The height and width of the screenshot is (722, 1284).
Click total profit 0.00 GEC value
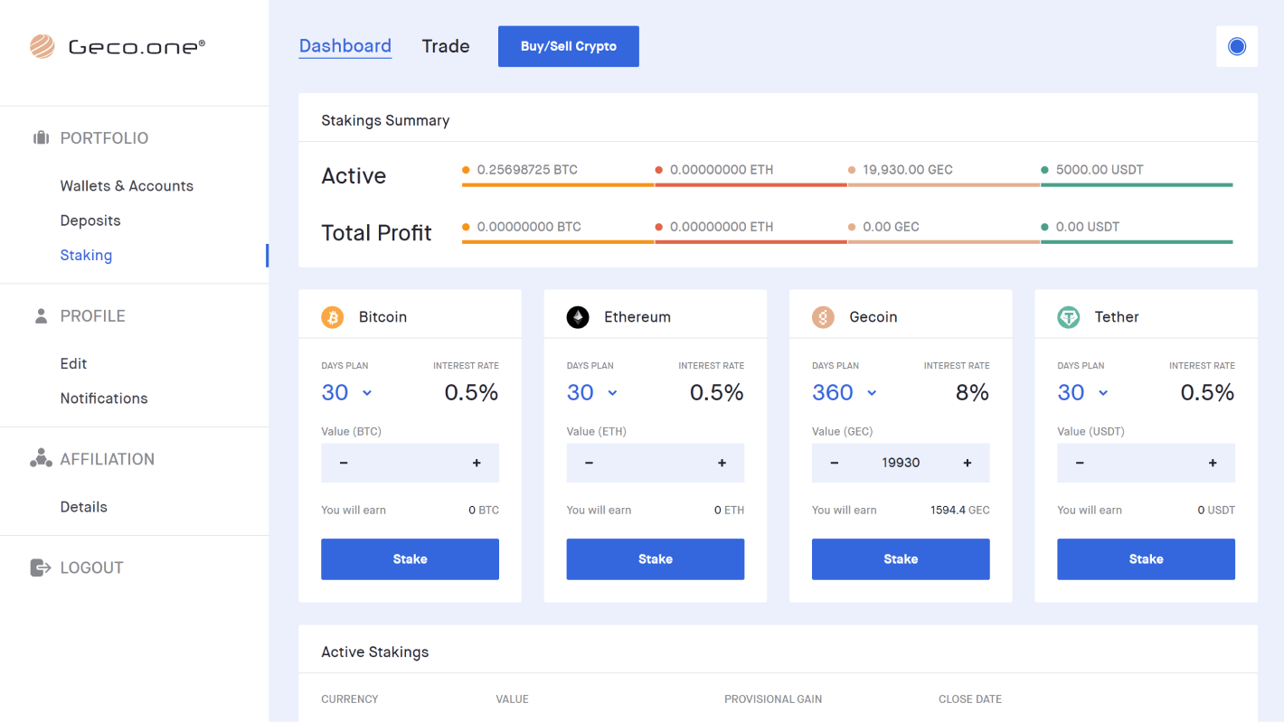pos(891,227)
